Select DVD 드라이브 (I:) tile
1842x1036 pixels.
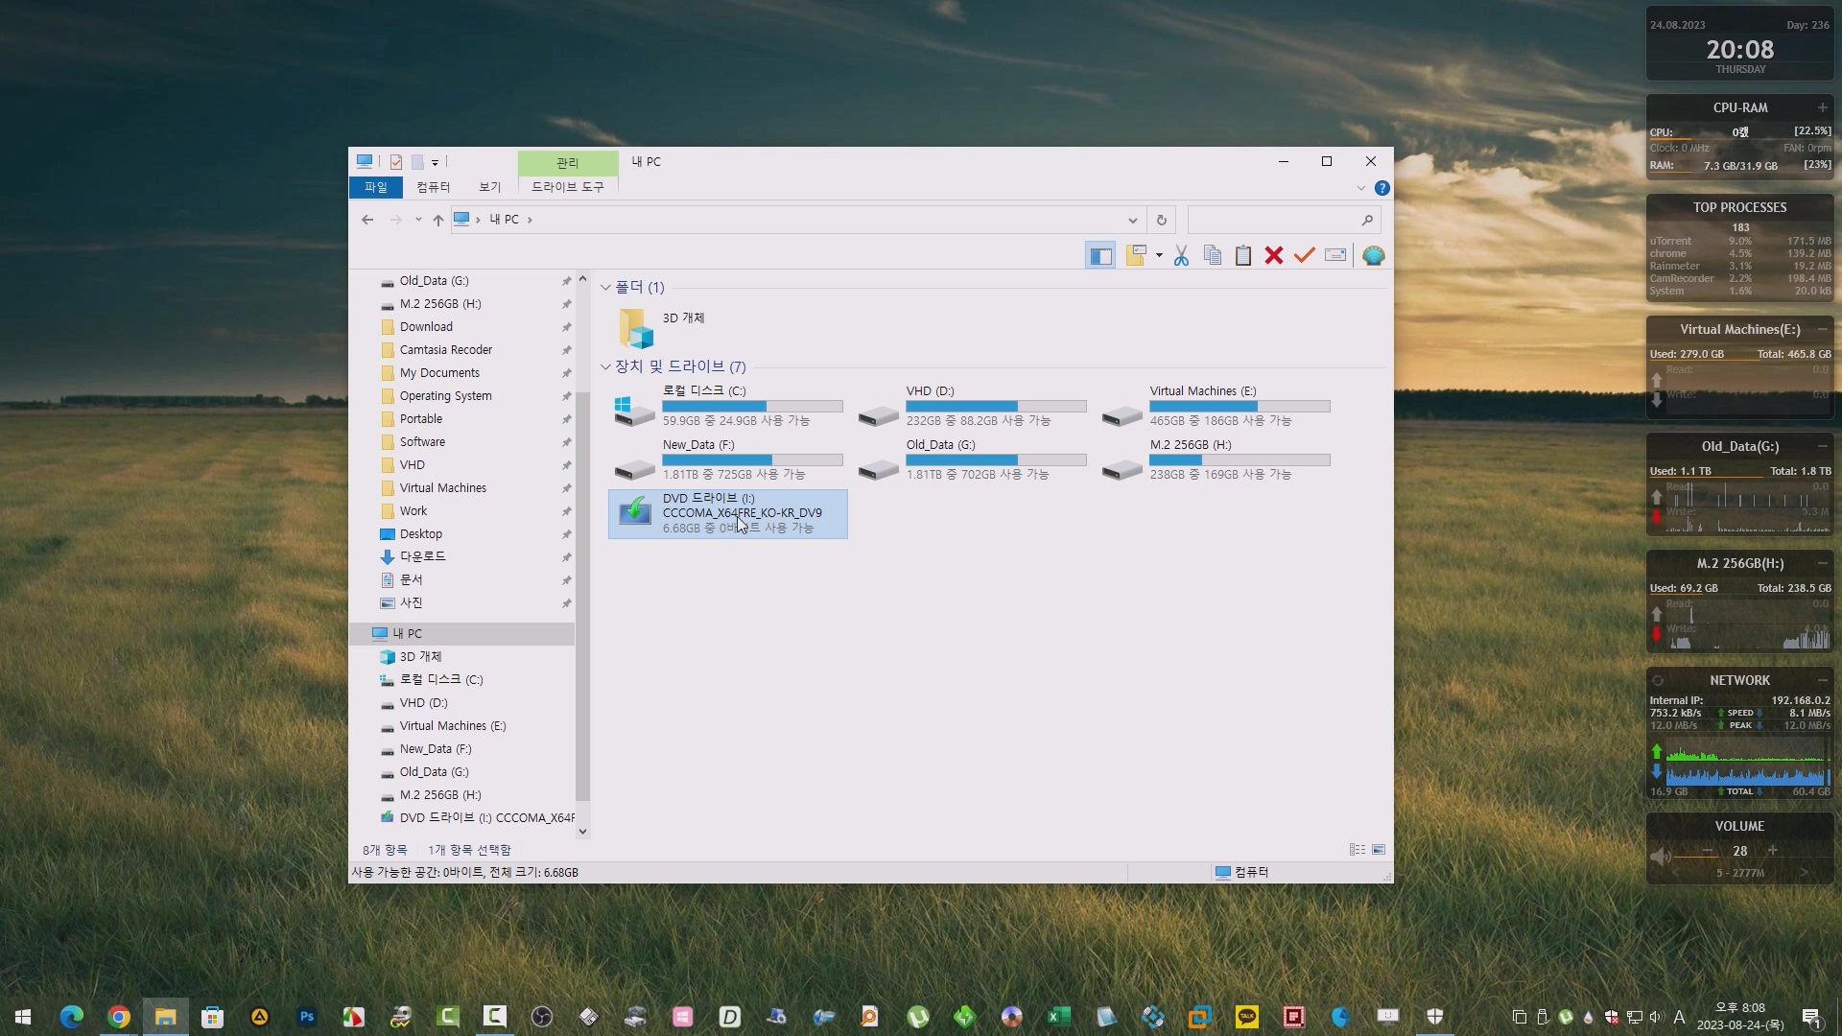(x=728, y=514)
